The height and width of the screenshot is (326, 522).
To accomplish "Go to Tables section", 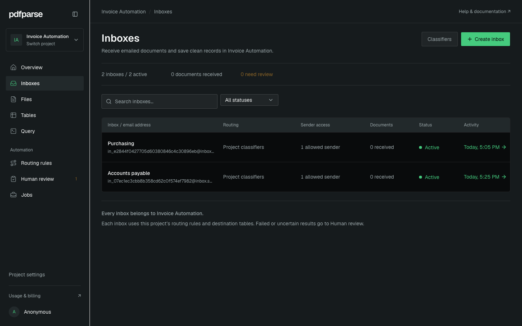I will (x=45, y=115).
